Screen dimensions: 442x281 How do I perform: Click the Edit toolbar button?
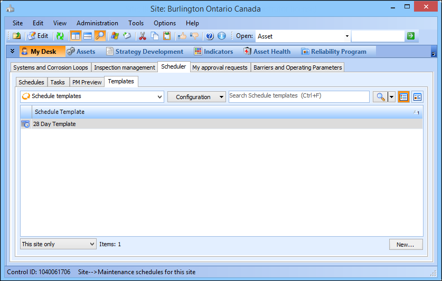(37, 36)
